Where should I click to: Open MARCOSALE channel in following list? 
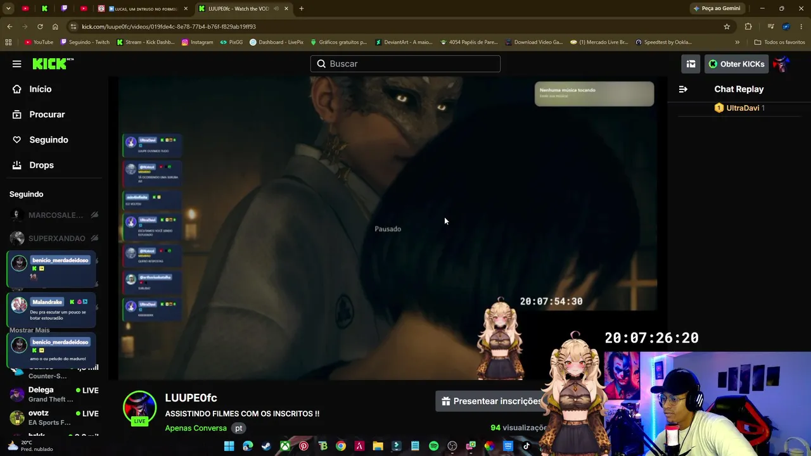54,215
